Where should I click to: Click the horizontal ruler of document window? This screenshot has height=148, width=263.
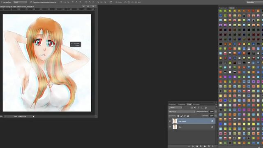(48, 9)
